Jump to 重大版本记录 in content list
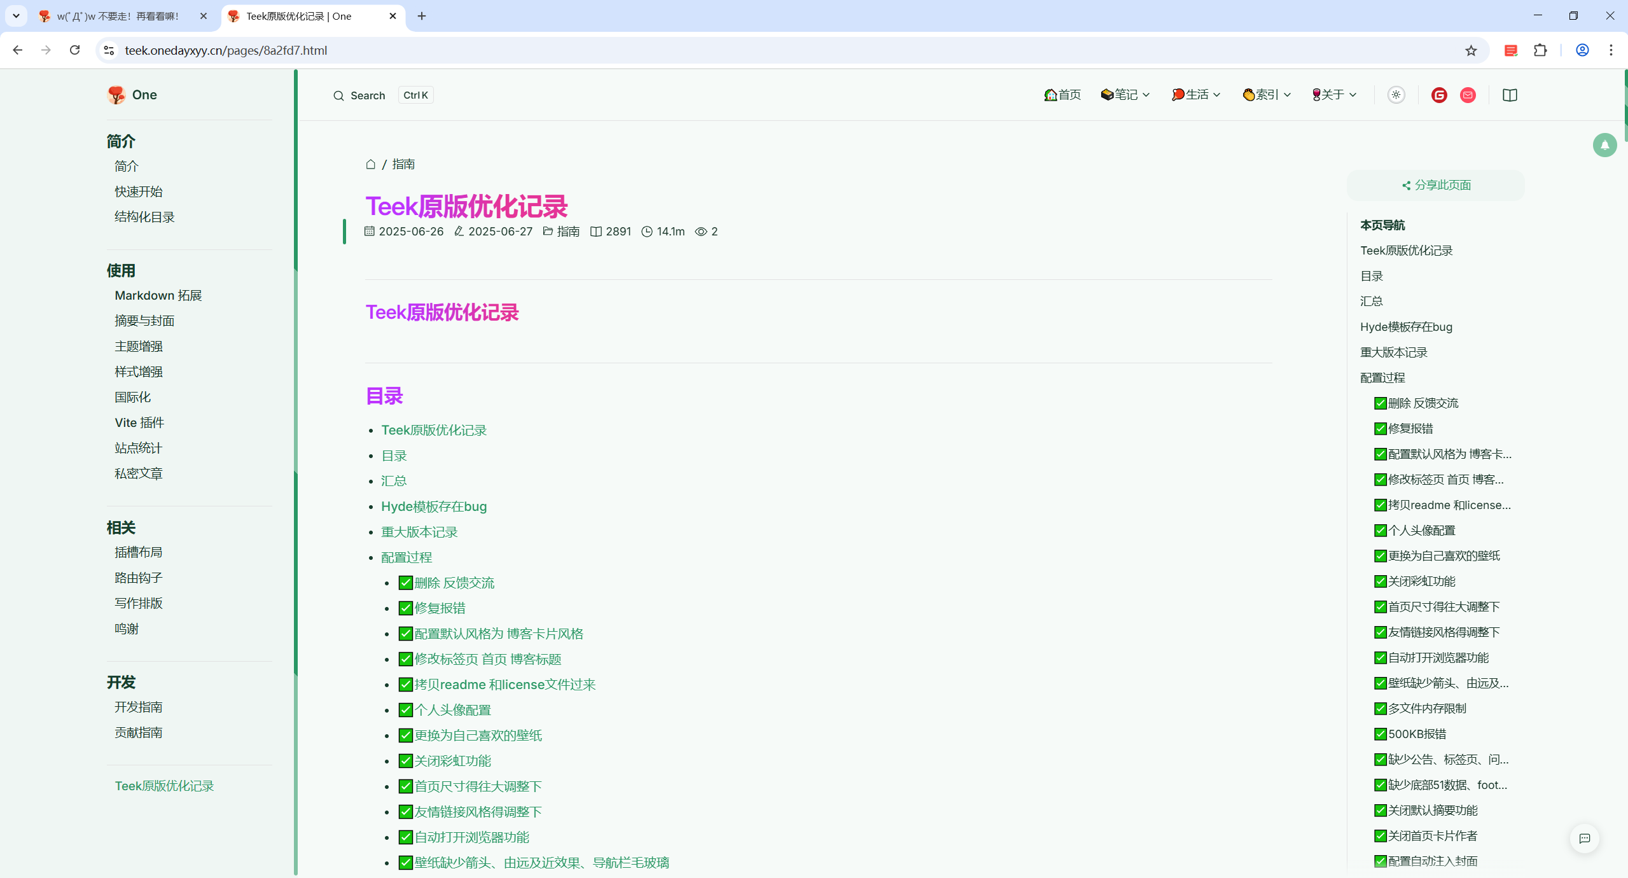This screenshot has height=878, width=1628. click(419, 532)
